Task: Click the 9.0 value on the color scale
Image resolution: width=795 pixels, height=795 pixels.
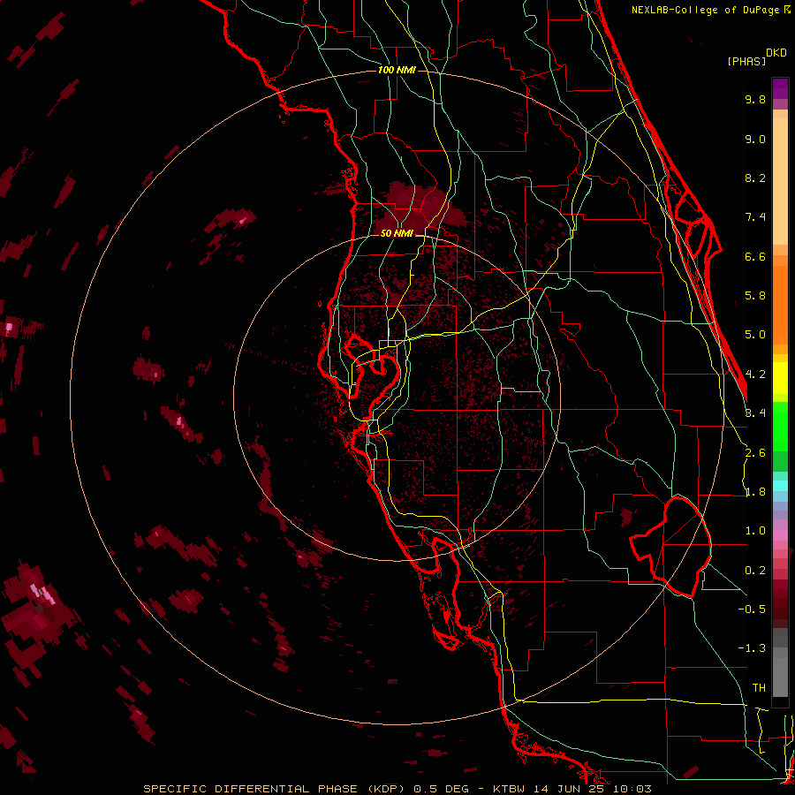Action: pyautogui.click(x=755, y=139)
